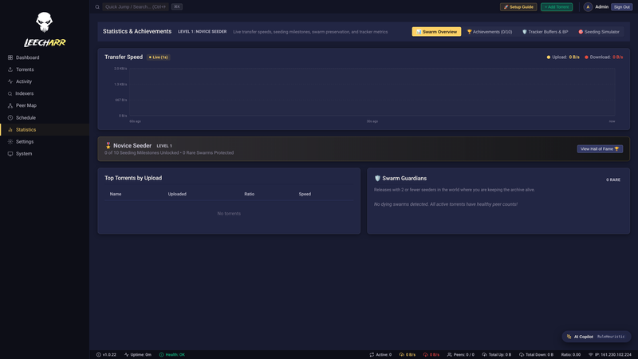Click the Total Up cloud icon
The width and height of the screenshot is (638, 359).
click(x=484, y=355)
